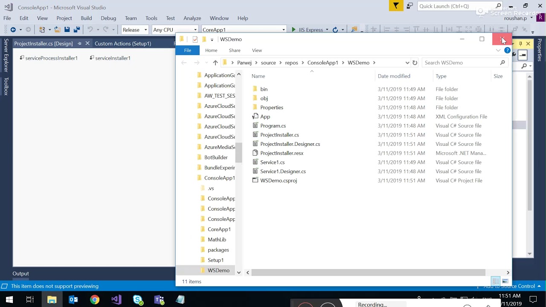Open the notifications flag icon
Viewport: 546px width, 307px height.
point(396,6)
